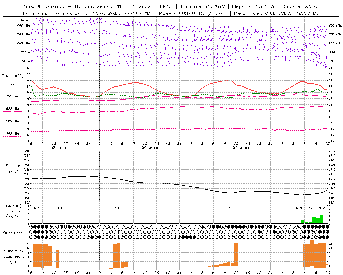
Task: Click the 'Давление' pressure panel label
Action: [14, 166]
